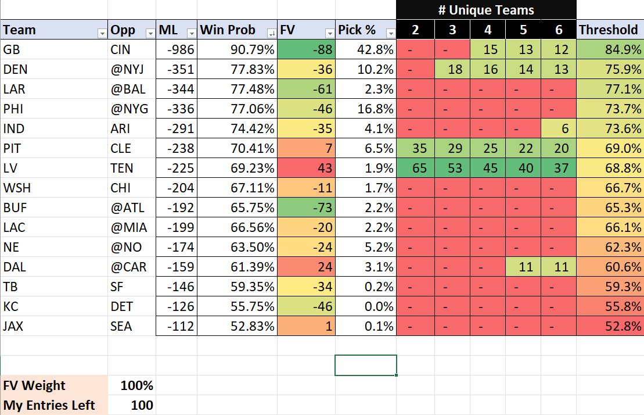Open the Threshold column filter dropdown

click(638, 32)
